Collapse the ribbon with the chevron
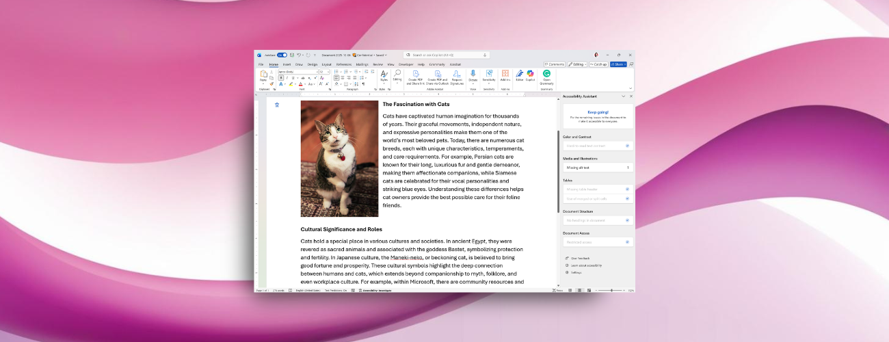The height and width of the screenshot is (342, 889). (631, 88)
